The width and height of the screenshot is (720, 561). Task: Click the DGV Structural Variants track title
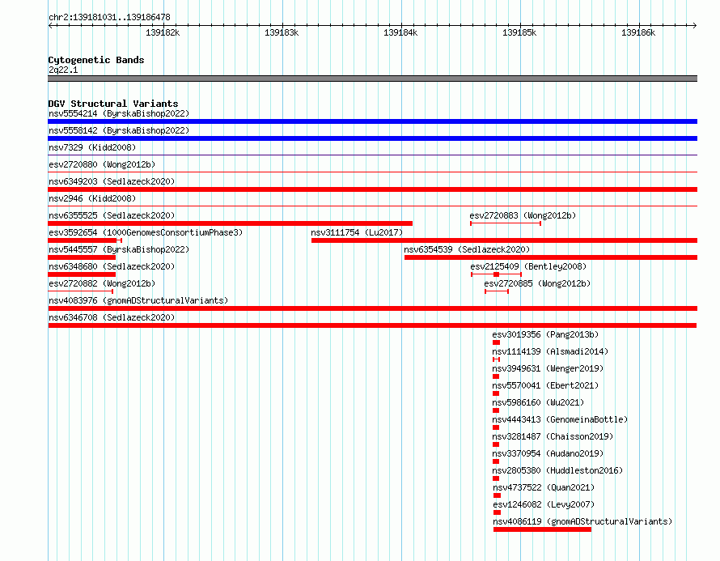[x=113, y=104]
